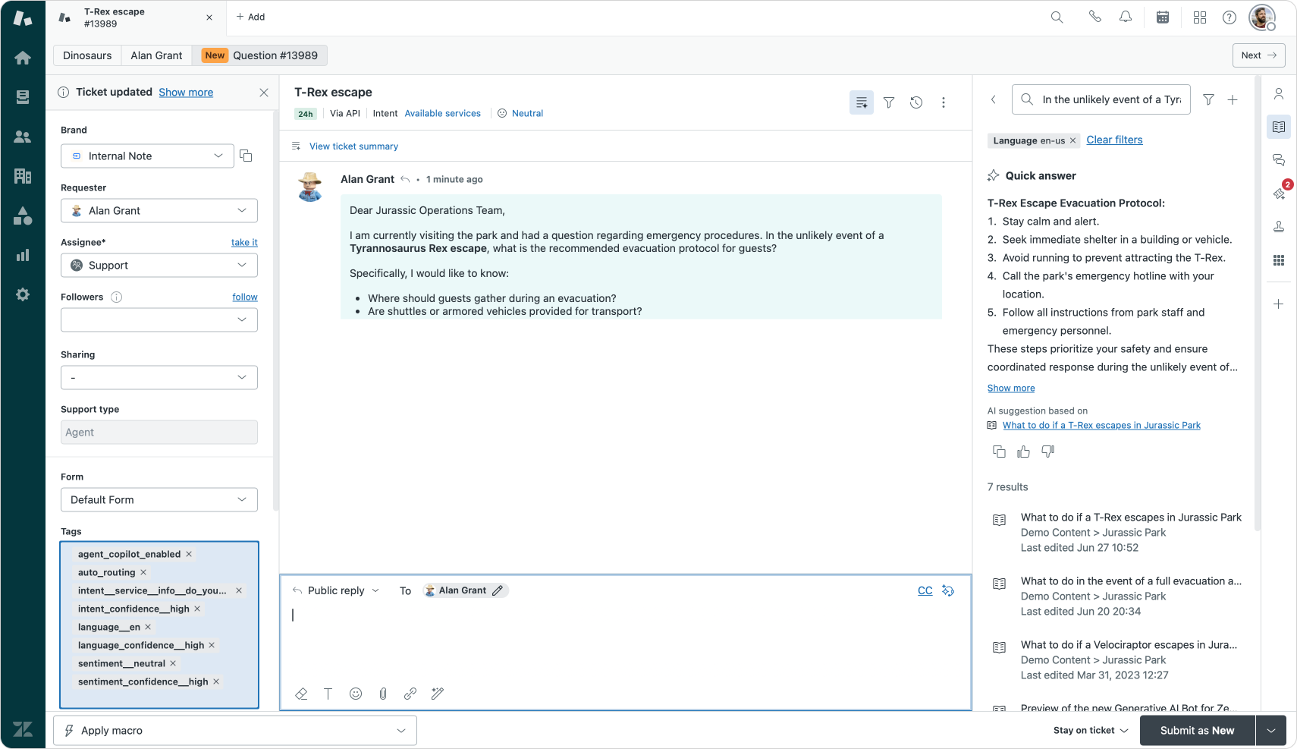Select the Question #13989 tab
This screenshot has height=749, width=1297.
tap(260, 55)
